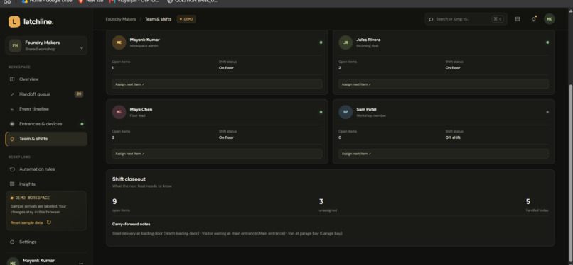Assign next item to Mayank Kumar
The height and width of the screenshot is (265, 573).
click(217, 84)
